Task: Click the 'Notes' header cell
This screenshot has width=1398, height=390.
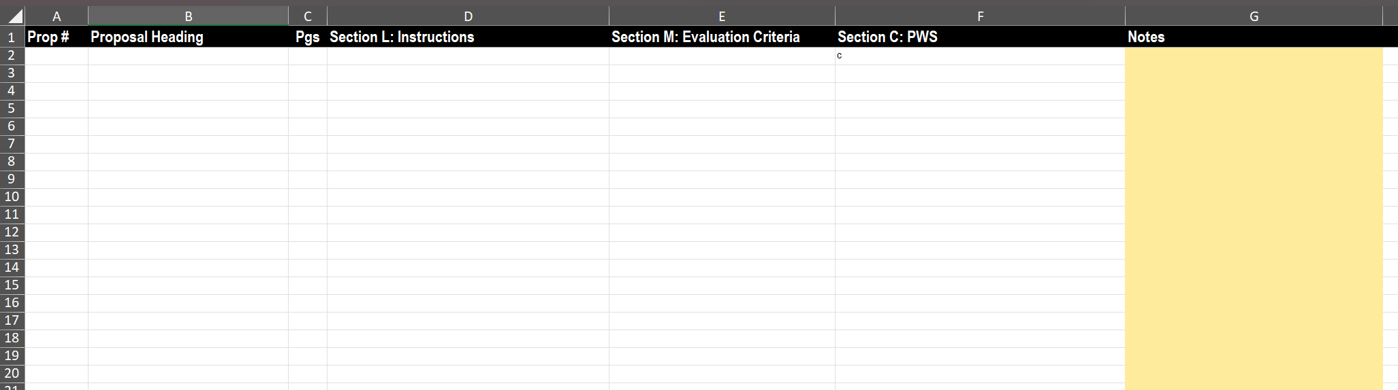Action: click(1254, 37)
